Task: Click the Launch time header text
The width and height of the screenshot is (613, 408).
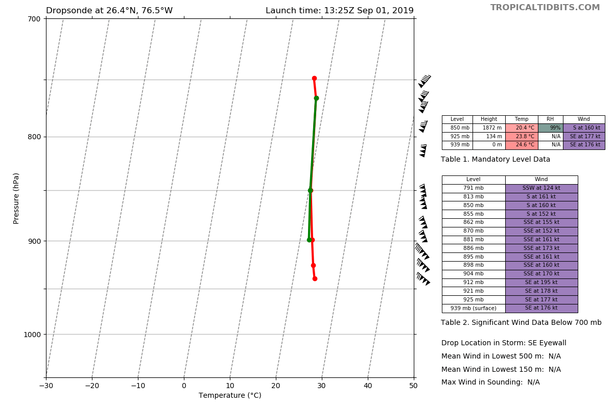Action: coord(339,11)
